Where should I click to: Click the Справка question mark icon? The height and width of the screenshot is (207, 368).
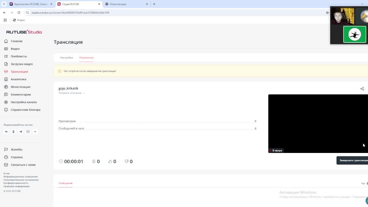pyautogui.click(x=6, y=157)
